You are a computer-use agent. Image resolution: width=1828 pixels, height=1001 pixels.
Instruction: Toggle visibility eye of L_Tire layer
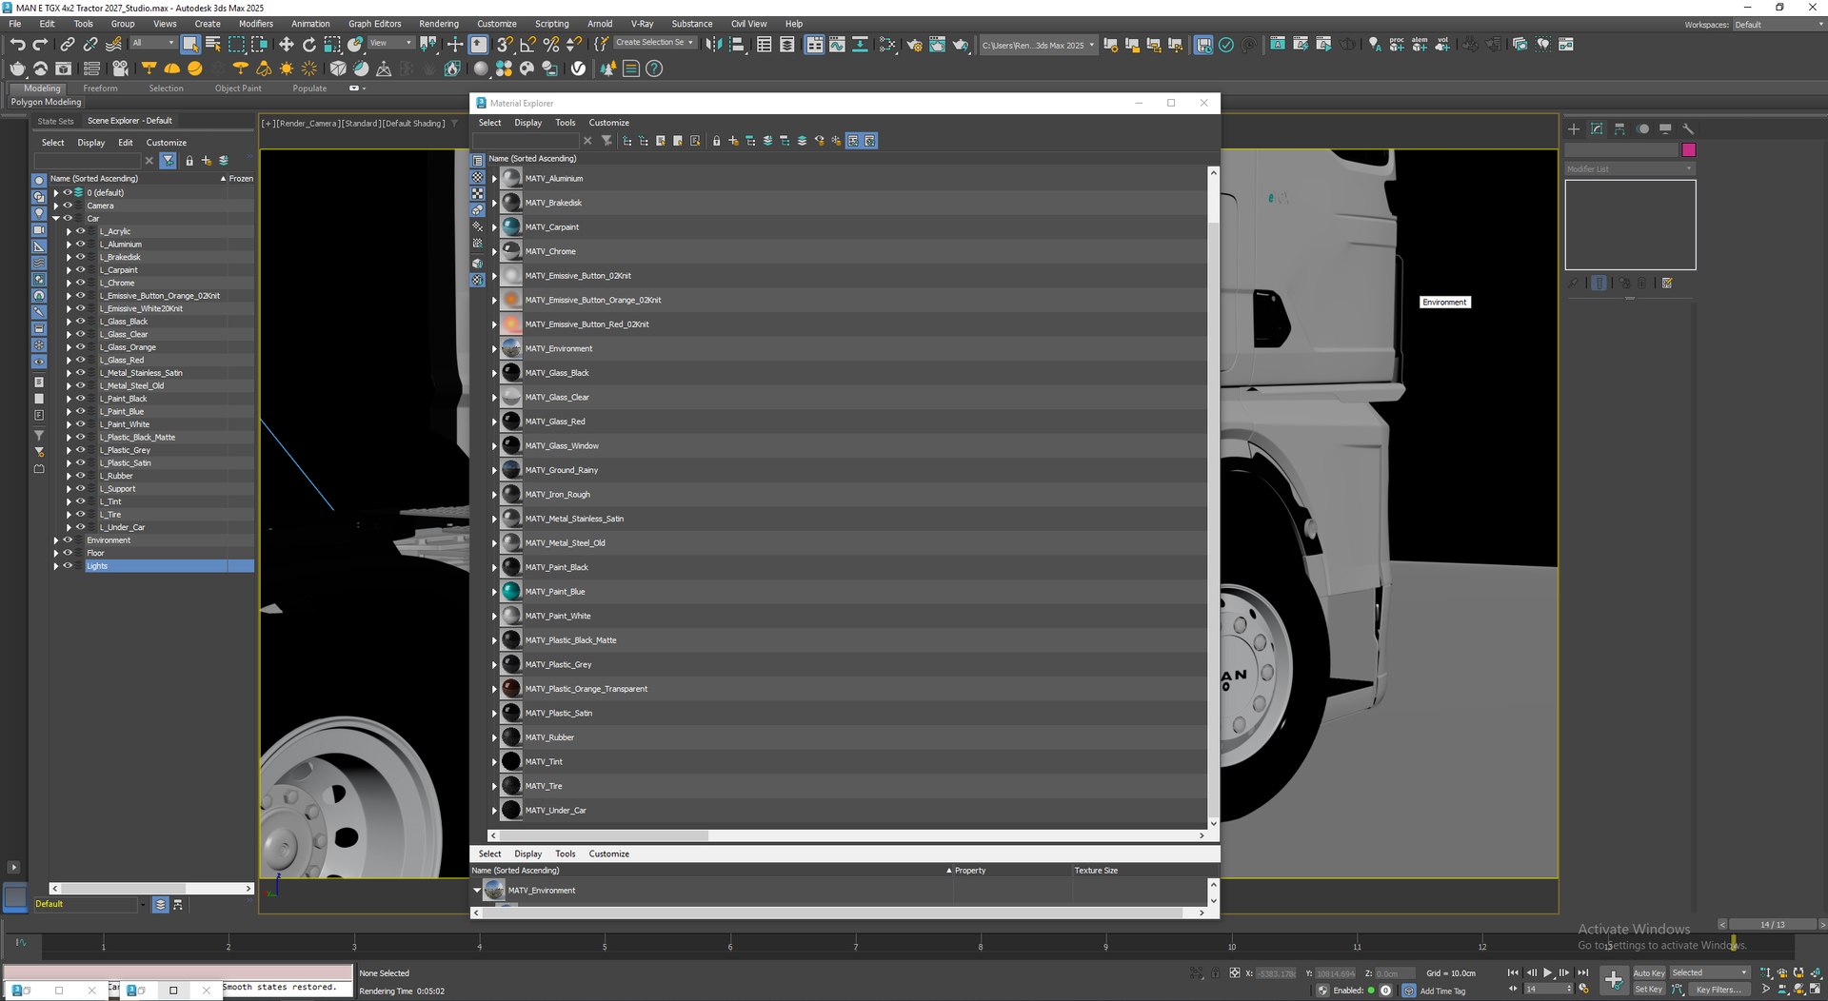pyautogui.click(x=80, y=515)
